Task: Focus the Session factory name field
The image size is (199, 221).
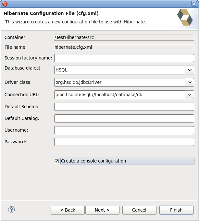Action: click(x=124, y=58)
